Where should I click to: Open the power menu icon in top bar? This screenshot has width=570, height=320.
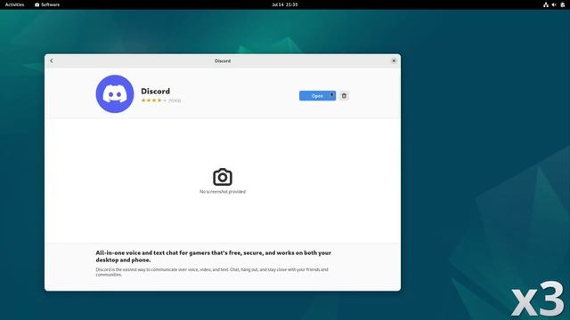tap(562, 4)
